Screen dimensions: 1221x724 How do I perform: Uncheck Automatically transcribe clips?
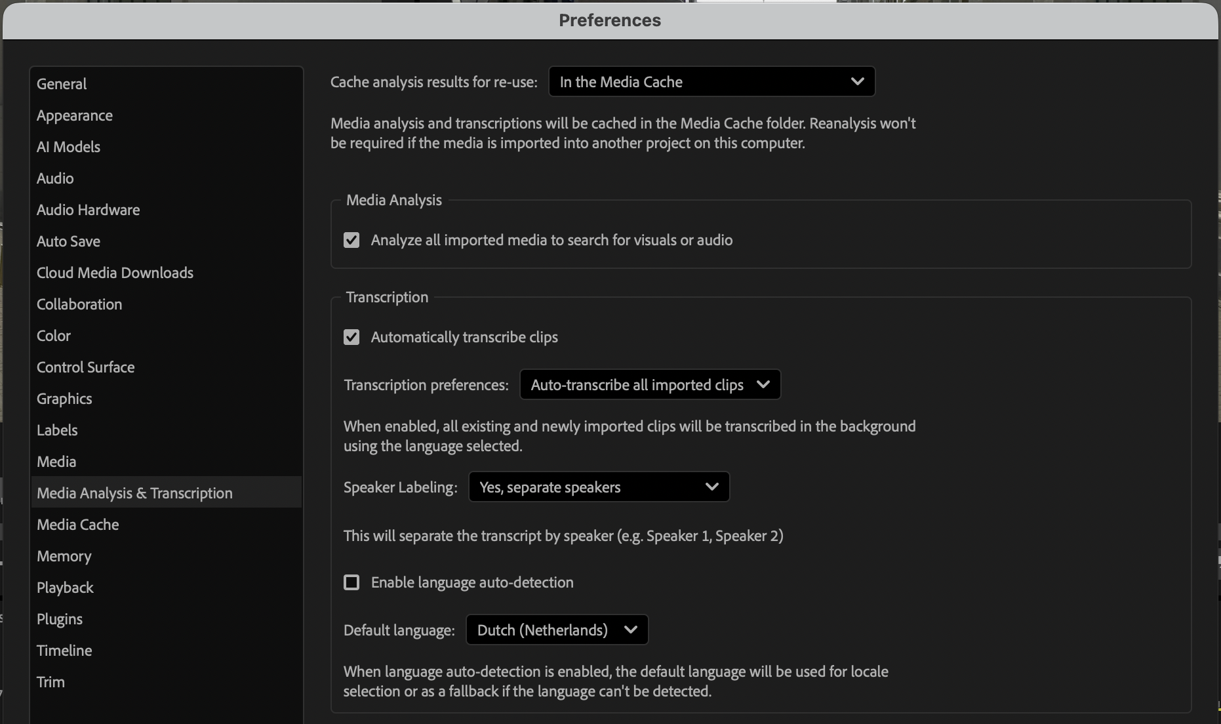pyautogui.click(x=351, y=337)
